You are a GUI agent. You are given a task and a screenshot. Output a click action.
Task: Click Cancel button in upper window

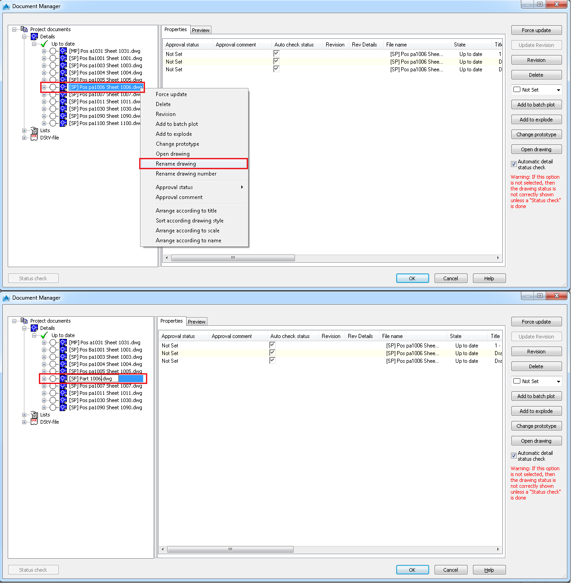(x=451, y=278)
